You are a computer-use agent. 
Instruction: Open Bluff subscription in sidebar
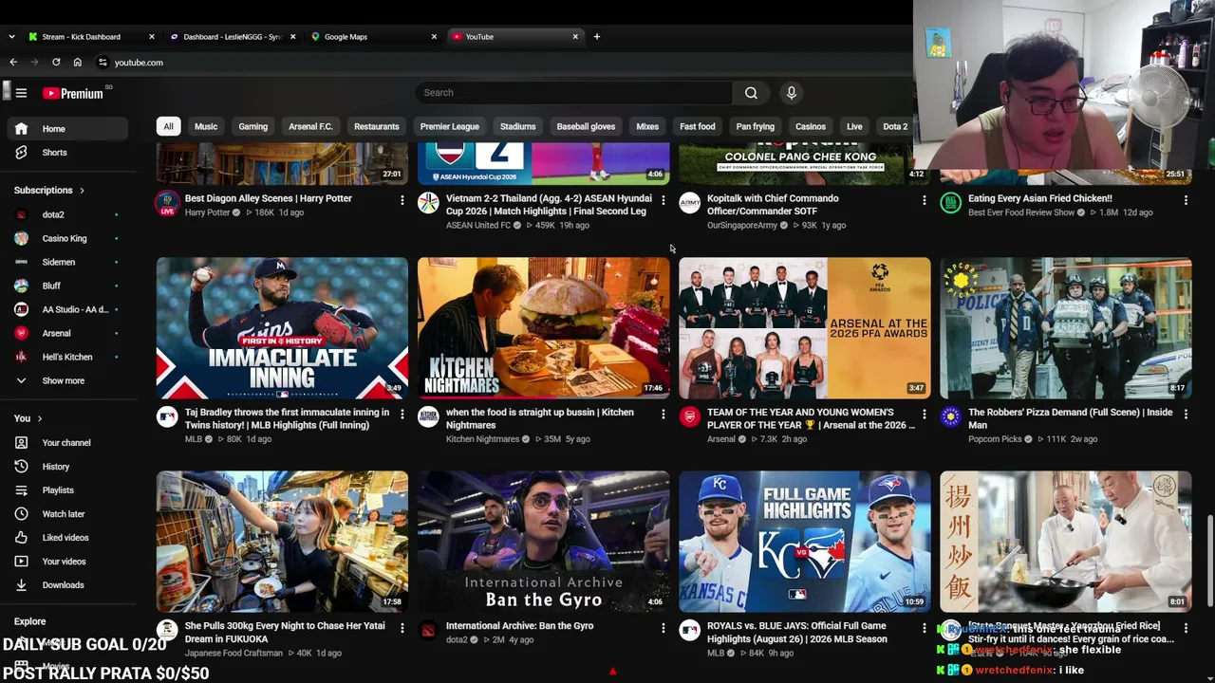coord(66,286)
